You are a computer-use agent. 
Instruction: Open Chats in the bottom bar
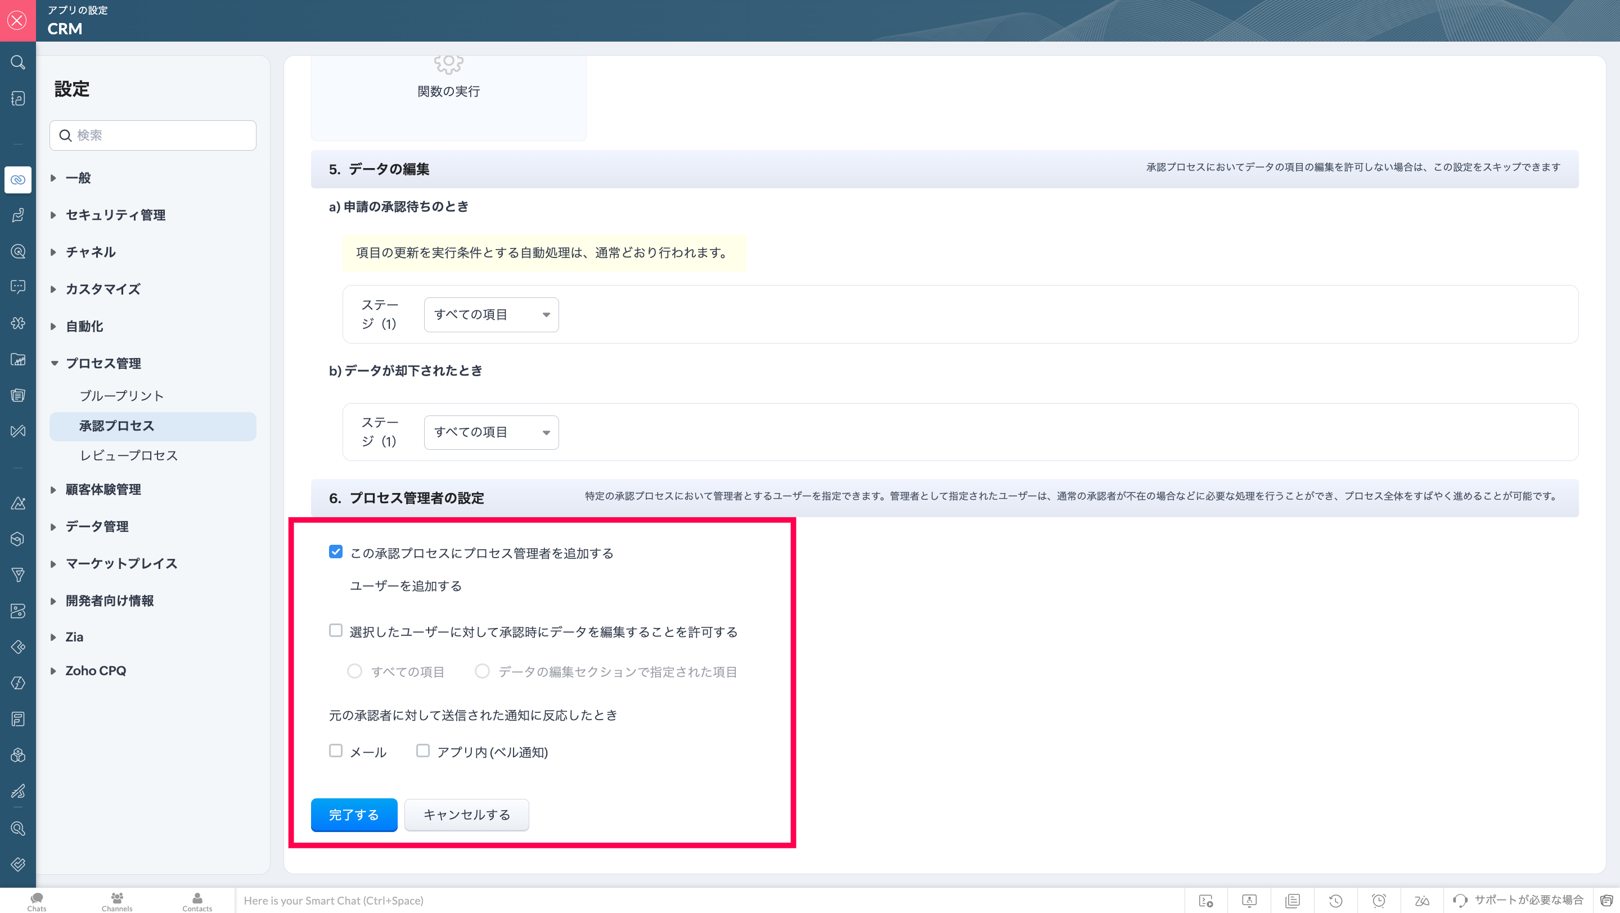click(x=37, y=901)
